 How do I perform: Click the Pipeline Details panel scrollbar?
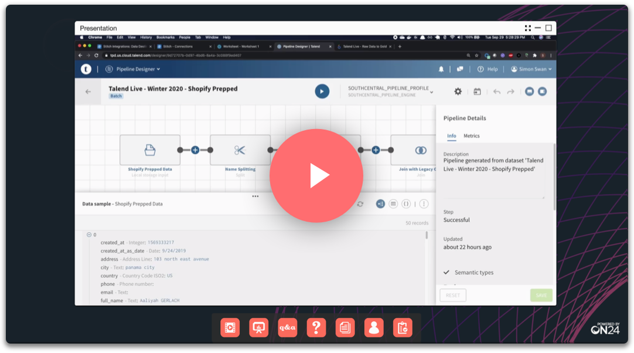coord(554,177)
